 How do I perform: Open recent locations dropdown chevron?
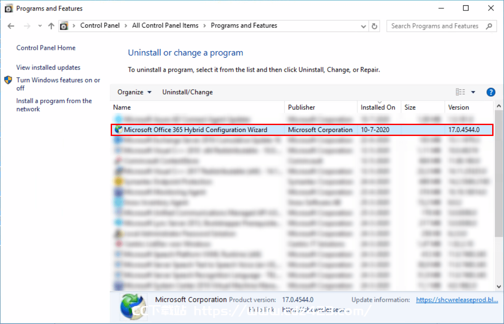coord(40,26)
